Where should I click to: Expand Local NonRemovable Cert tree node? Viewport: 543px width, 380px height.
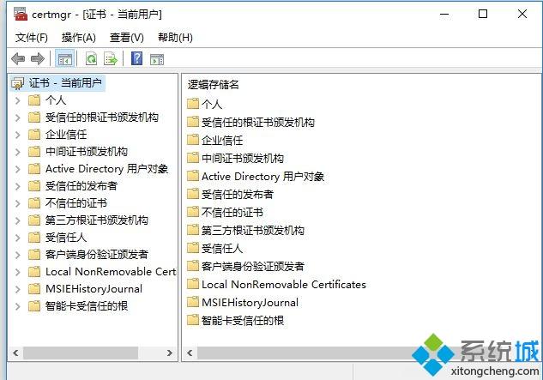(x=18, y=272)
